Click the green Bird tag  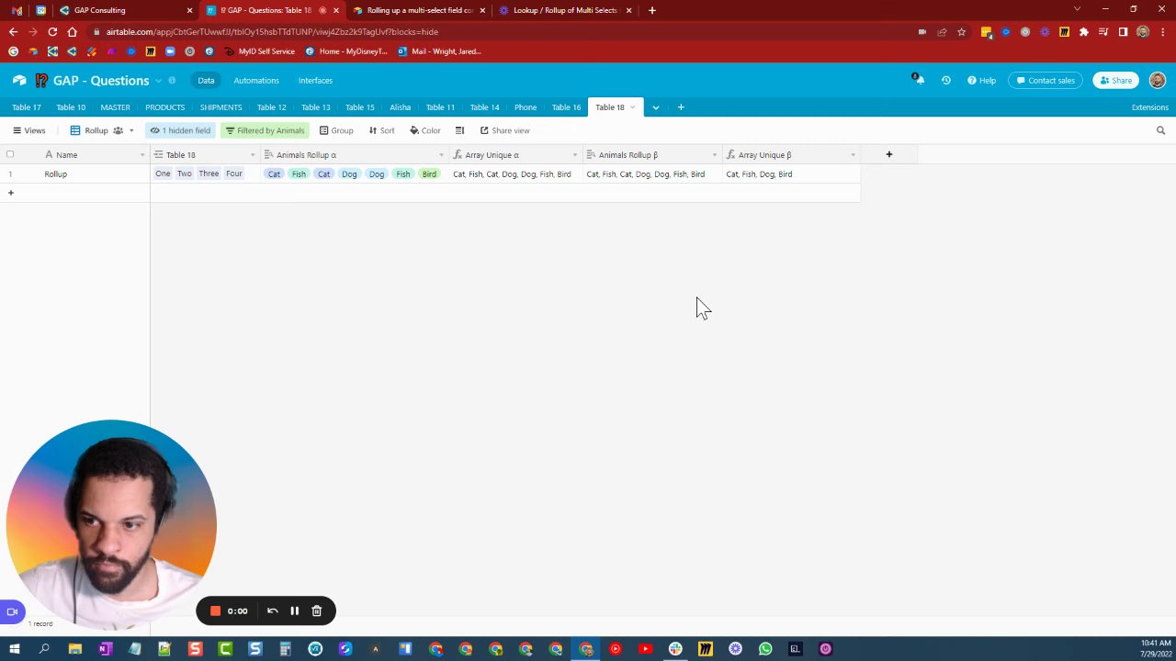point(429,174)
